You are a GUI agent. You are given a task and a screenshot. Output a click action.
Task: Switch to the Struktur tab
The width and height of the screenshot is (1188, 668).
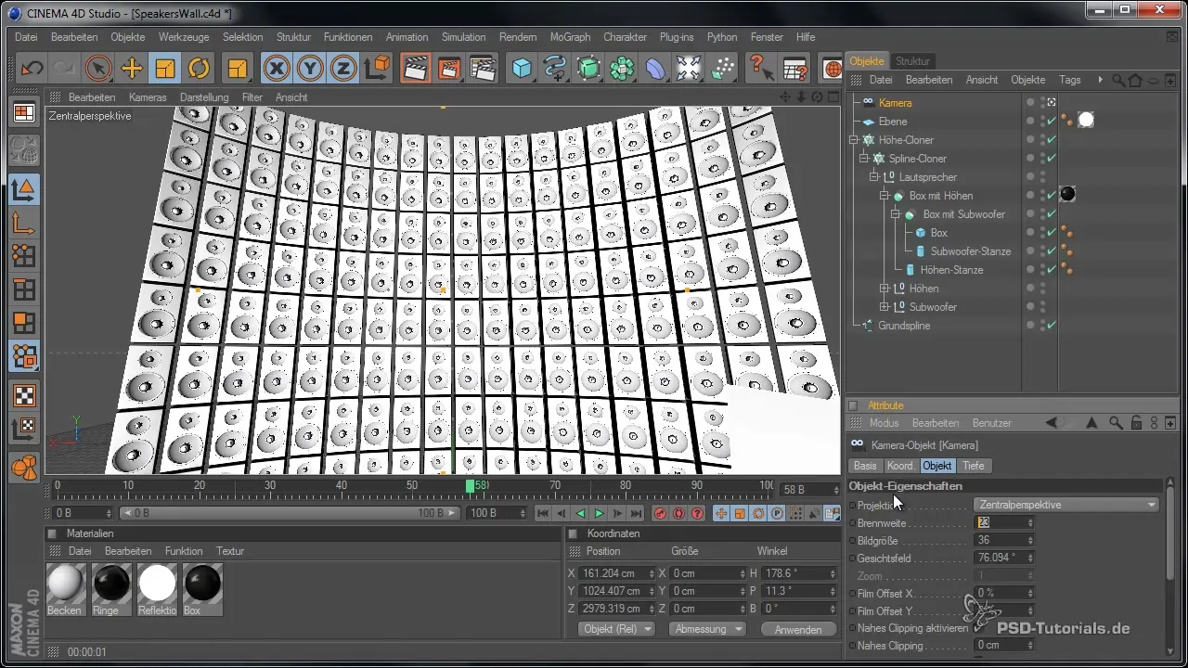(x=912, y=60)
